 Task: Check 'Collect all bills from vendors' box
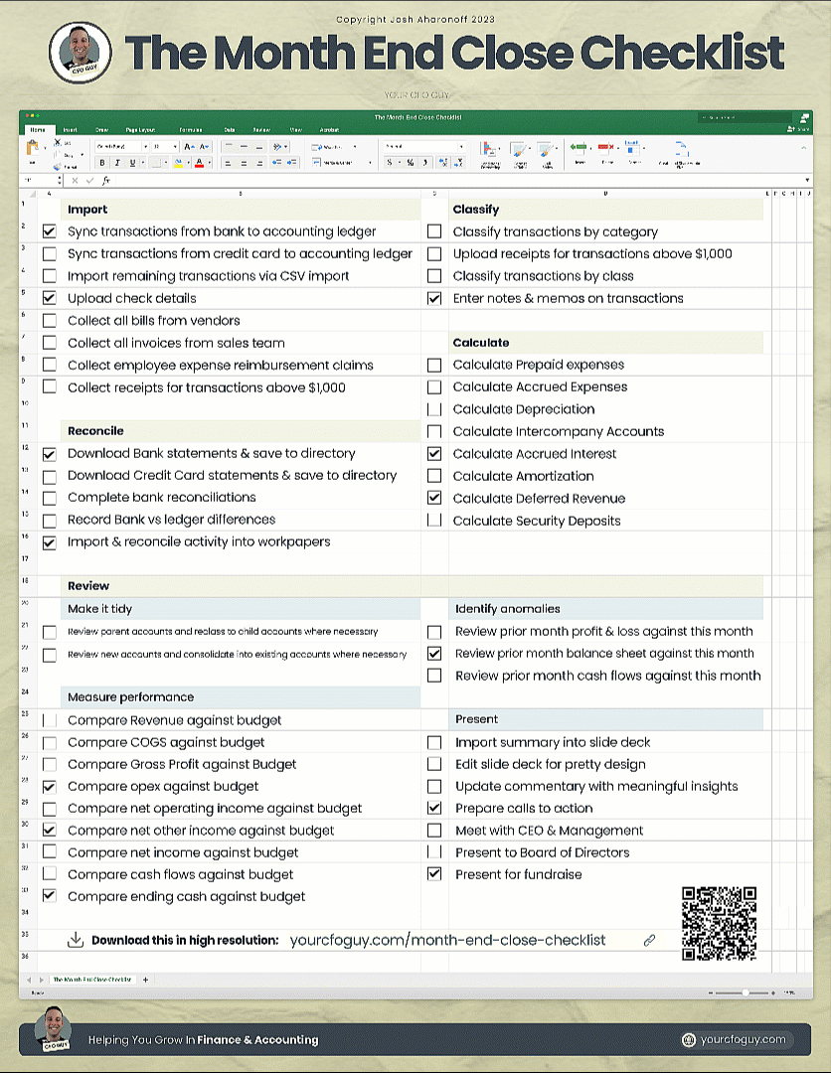point(50,320)
